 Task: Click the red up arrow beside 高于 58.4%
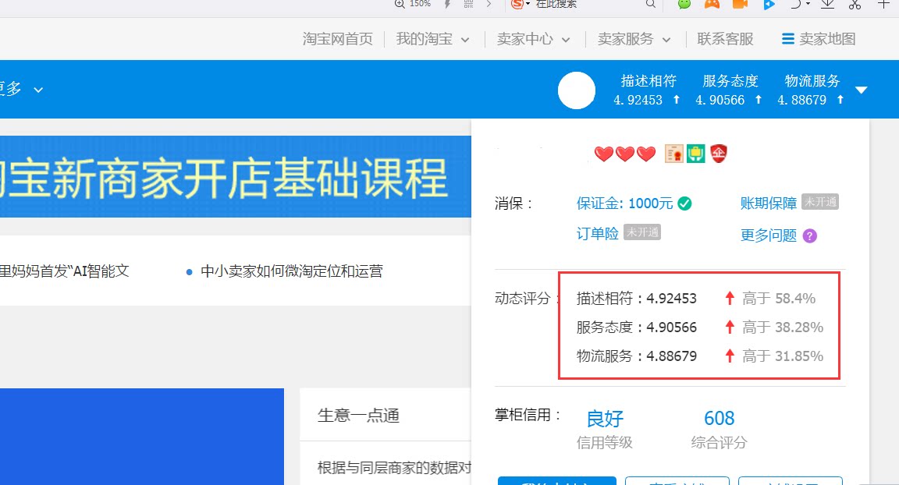point(730,298)
